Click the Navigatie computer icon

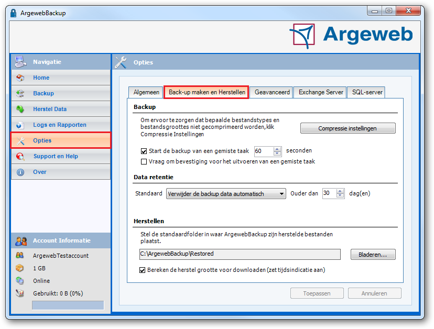(21, 62)
